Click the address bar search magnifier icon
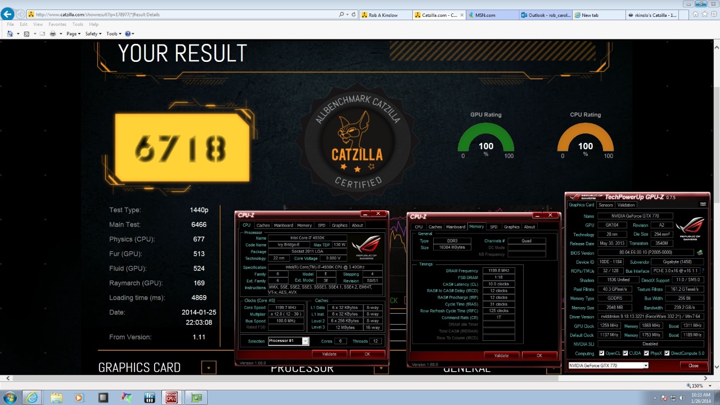 click(341, 15)
